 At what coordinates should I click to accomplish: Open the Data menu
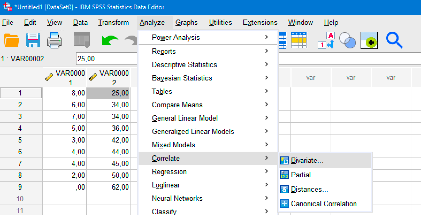[80, 22]
